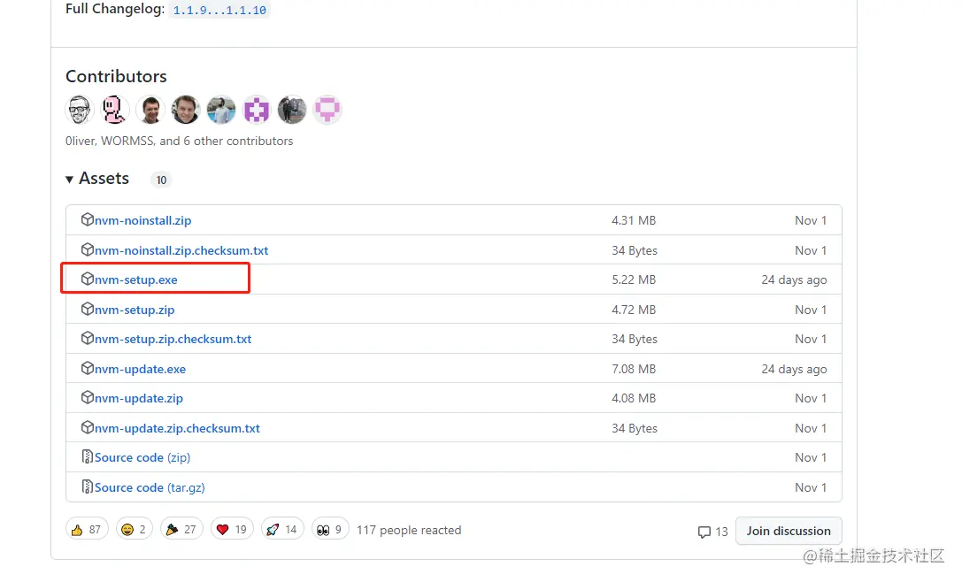
Task: Click package icon beside nvm-update.exe
Action: point(87,368)
